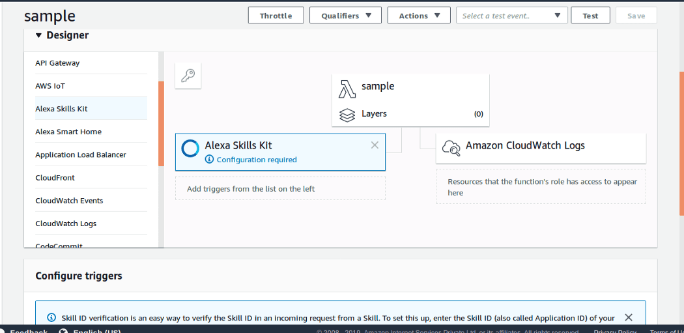Click the Lambda function icon beside sample
Screen dimensions: 684x333
[347, 88]
